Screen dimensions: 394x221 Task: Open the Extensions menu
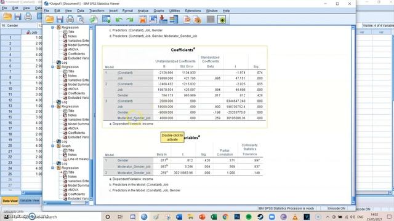coord(193,11)
